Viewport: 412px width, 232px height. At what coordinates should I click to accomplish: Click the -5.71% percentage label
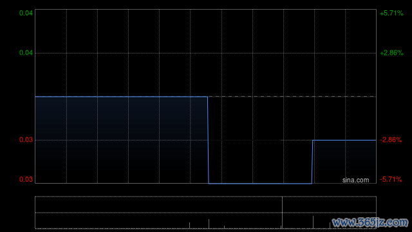point(391,180)
